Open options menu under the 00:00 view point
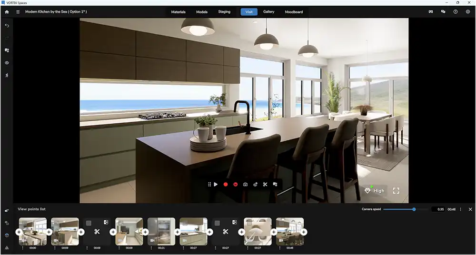476x255 pixels. [x=22, y=248]
